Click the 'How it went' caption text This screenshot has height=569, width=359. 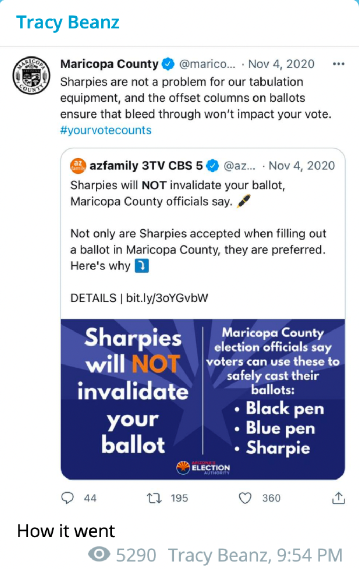[66, 531]
